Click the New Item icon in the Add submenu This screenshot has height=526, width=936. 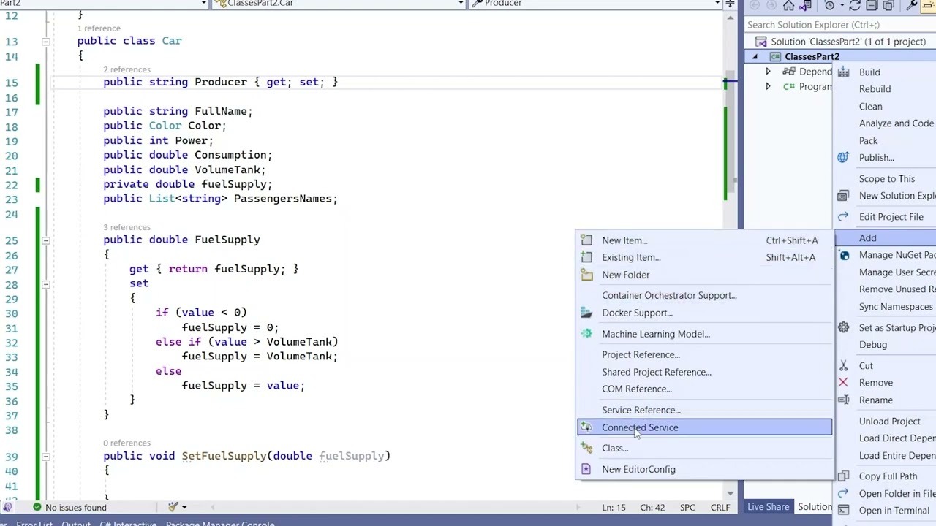point(586,240)
